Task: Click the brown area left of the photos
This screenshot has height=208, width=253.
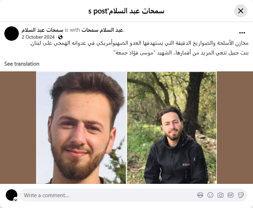Action: click(x=18, y=128)
